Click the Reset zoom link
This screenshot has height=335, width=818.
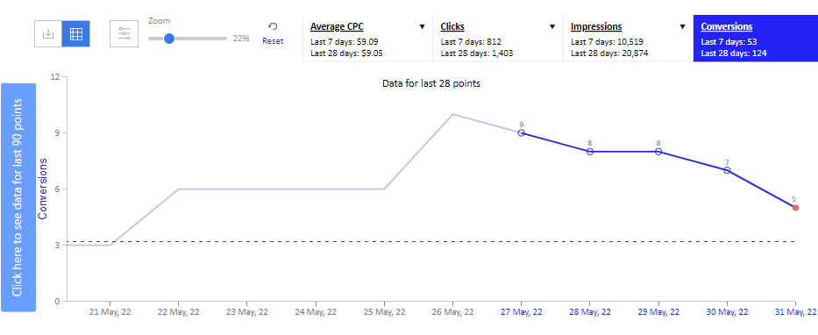273,40
